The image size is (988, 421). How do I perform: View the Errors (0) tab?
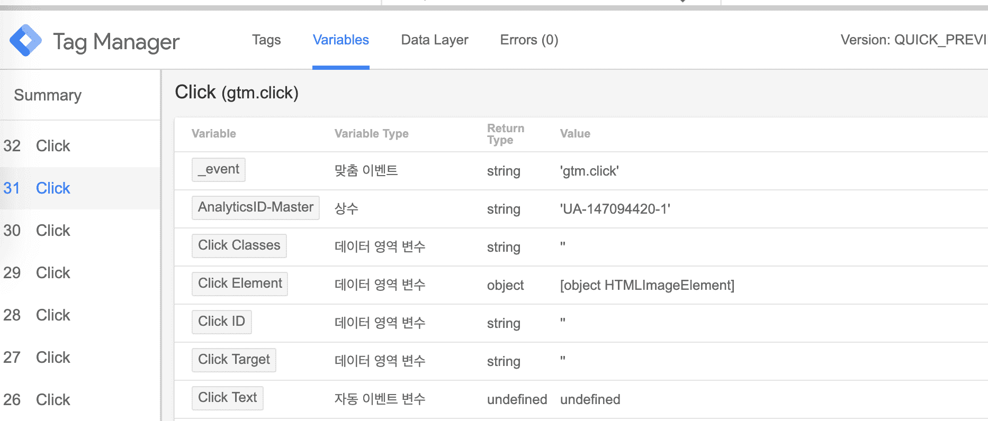click(528, 40)
